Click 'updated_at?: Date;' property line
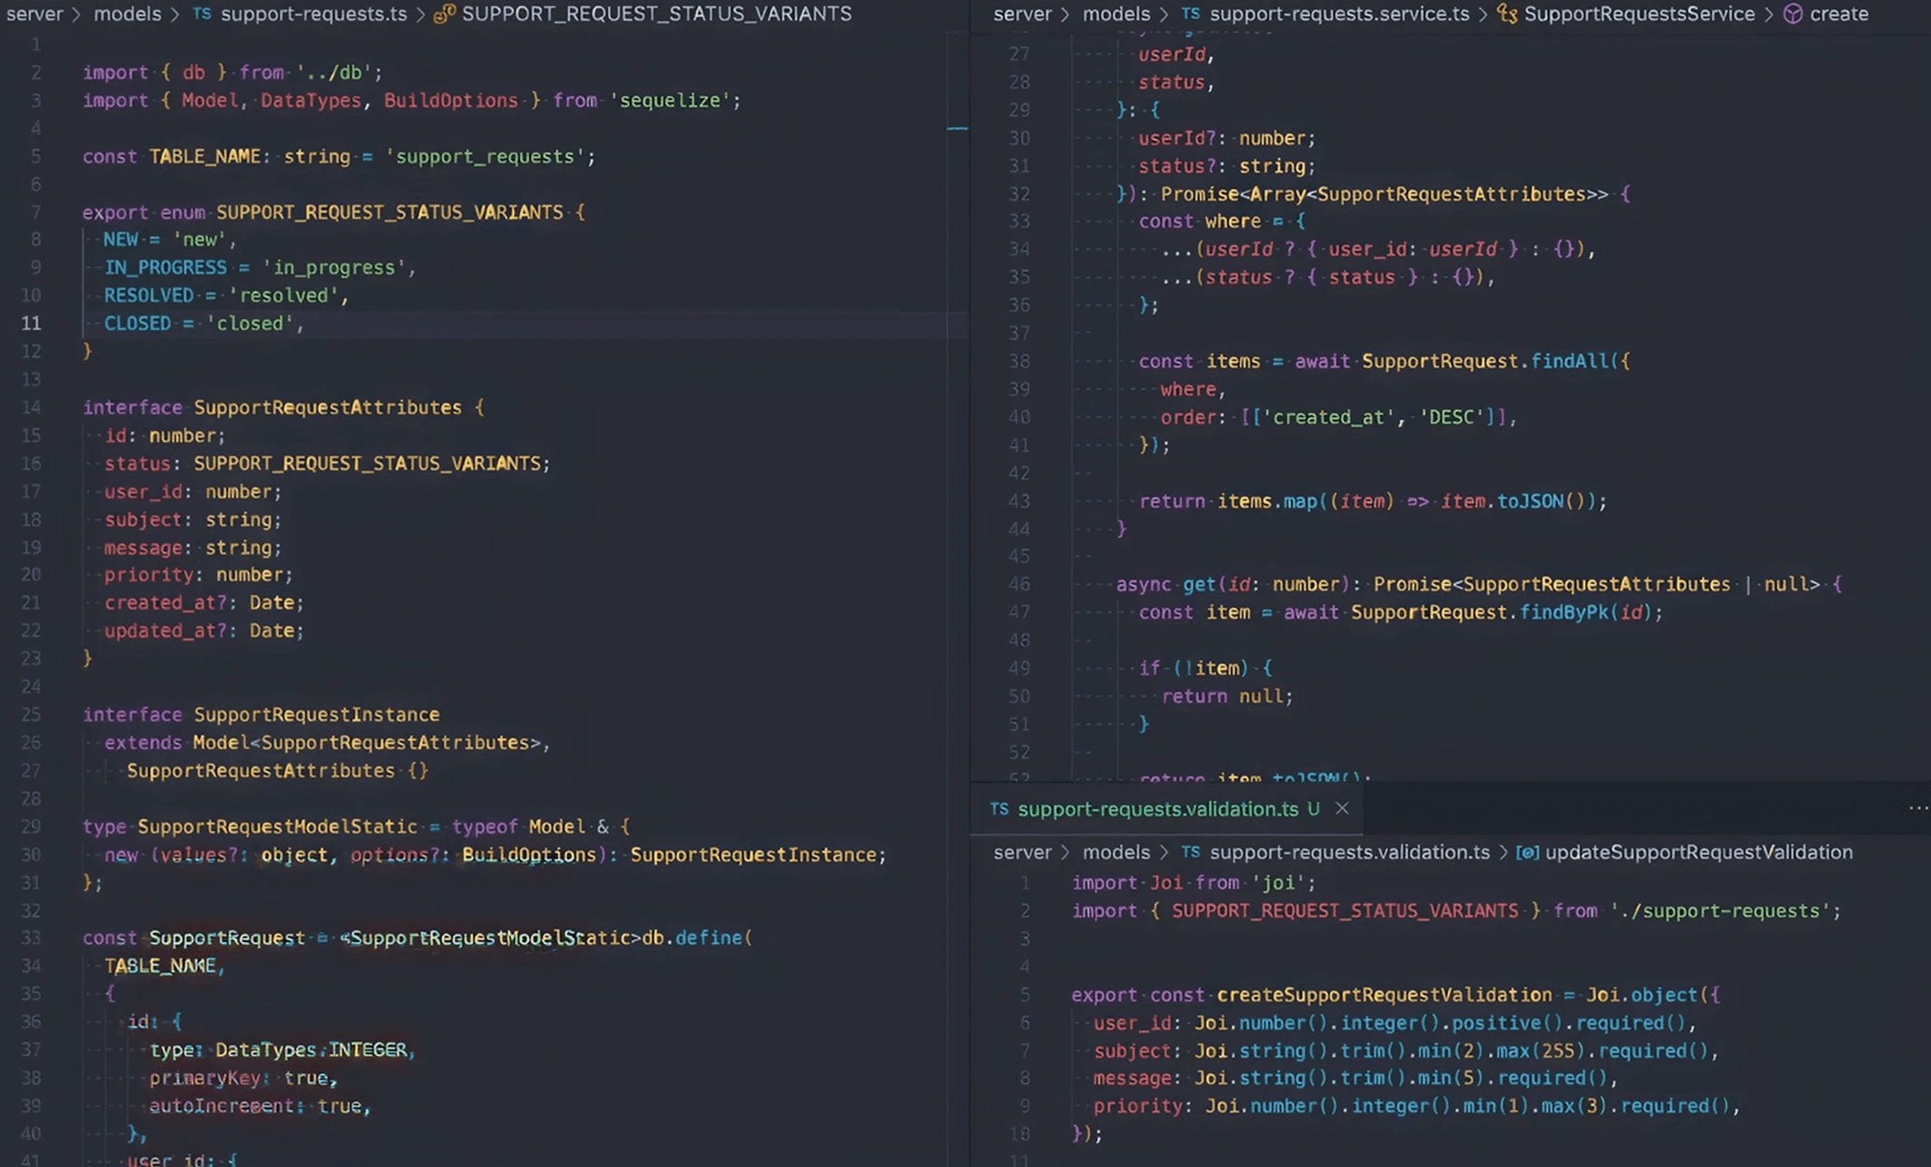The height and width of the screenshot is (1167, 1931). pos(204,631)
